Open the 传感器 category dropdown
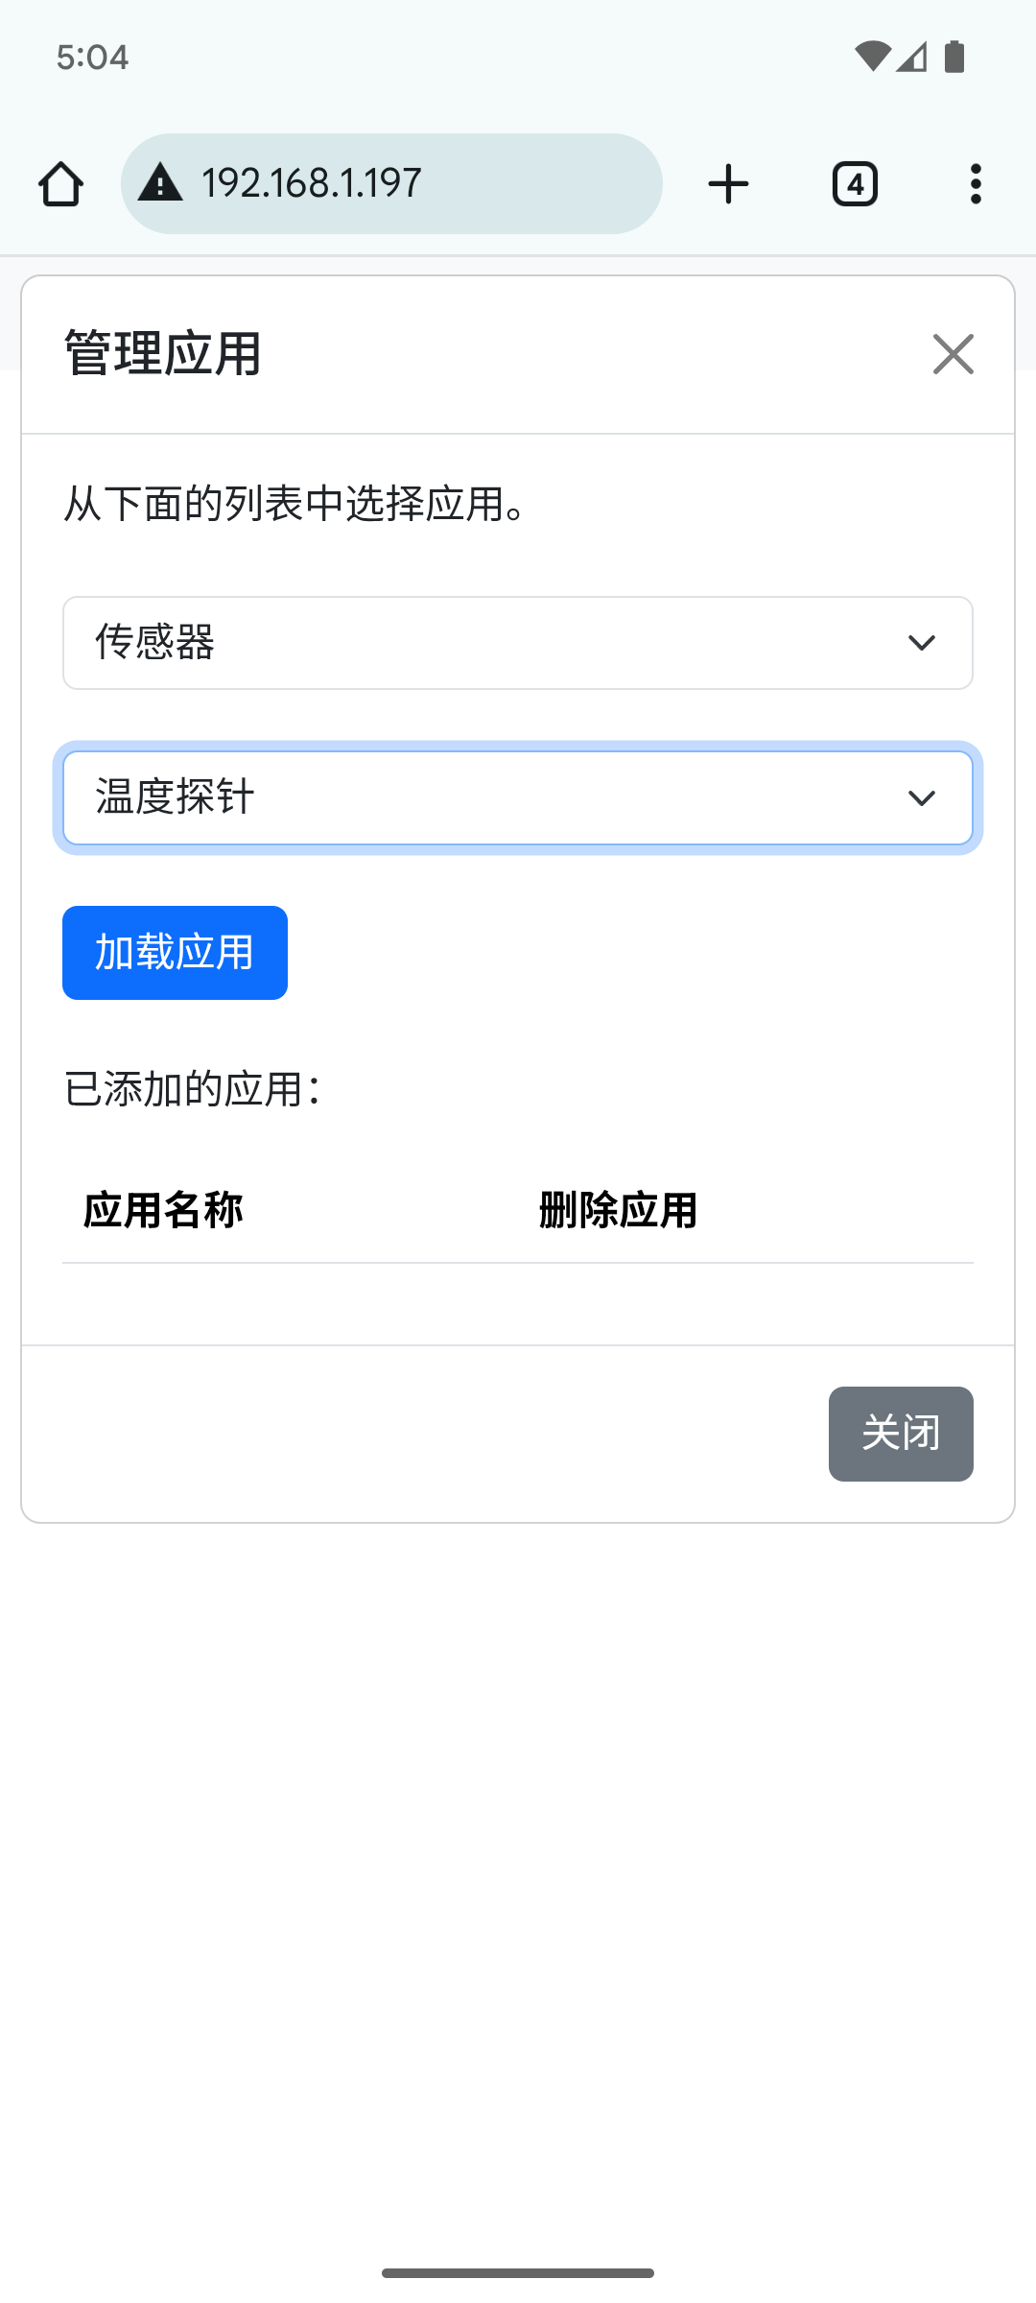Image resolution: width=1036 pixels, height=2303 pixels. [x=518, y=643]
